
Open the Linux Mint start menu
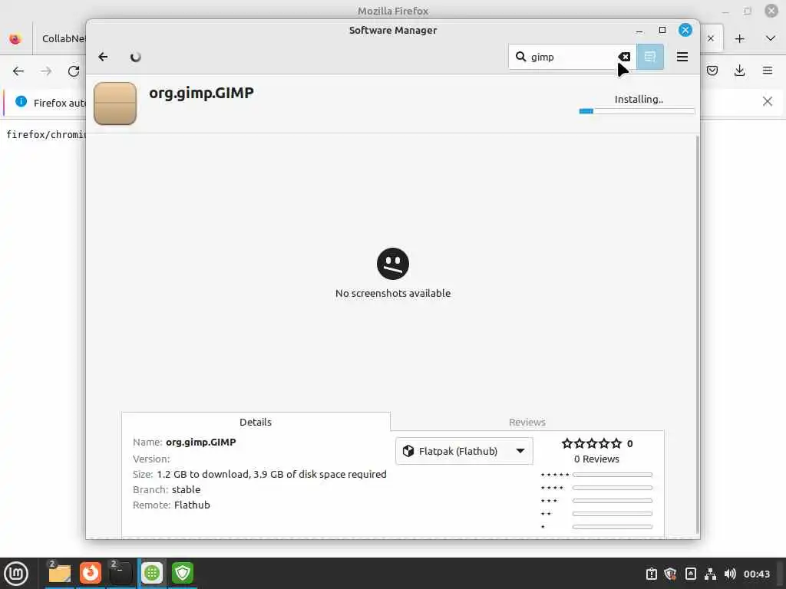click(x=16, y=573)
